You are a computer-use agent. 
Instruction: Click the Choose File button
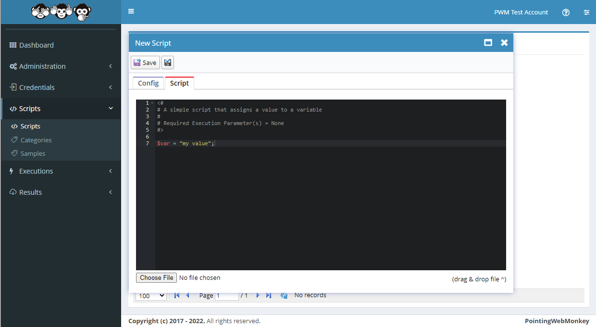(x=157, y=278)
